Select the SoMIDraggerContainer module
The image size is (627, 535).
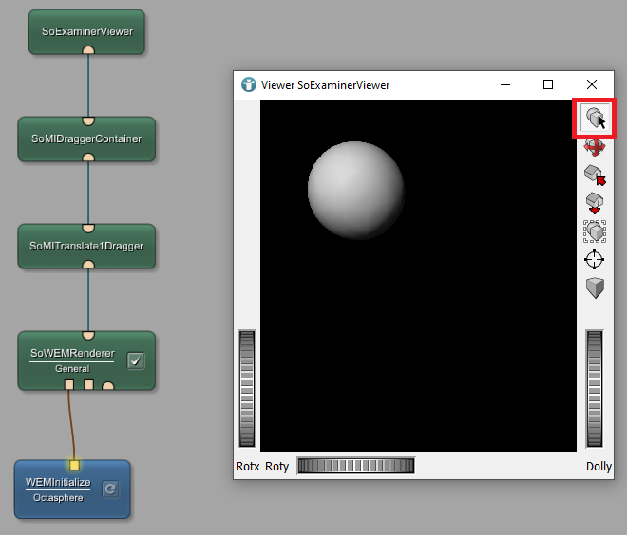(86, 138)
